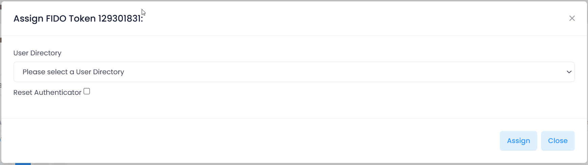Screen dimensions: 588x165
Task: Click the chevron arrow of User Directory select
Action: tap(569, 72)
